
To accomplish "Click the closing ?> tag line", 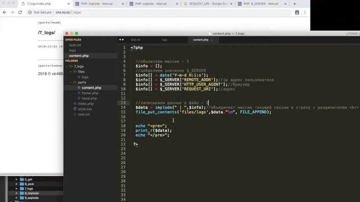I will (x=136, y=144).
